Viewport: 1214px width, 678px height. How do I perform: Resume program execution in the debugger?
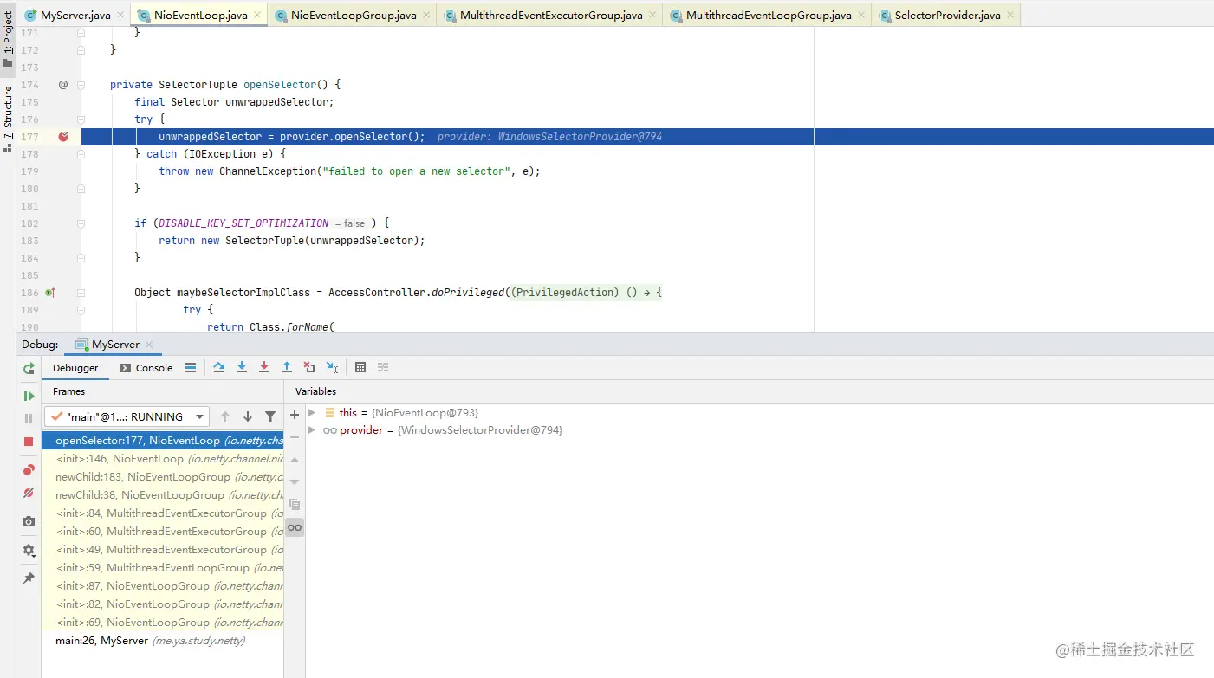point(29,396)
